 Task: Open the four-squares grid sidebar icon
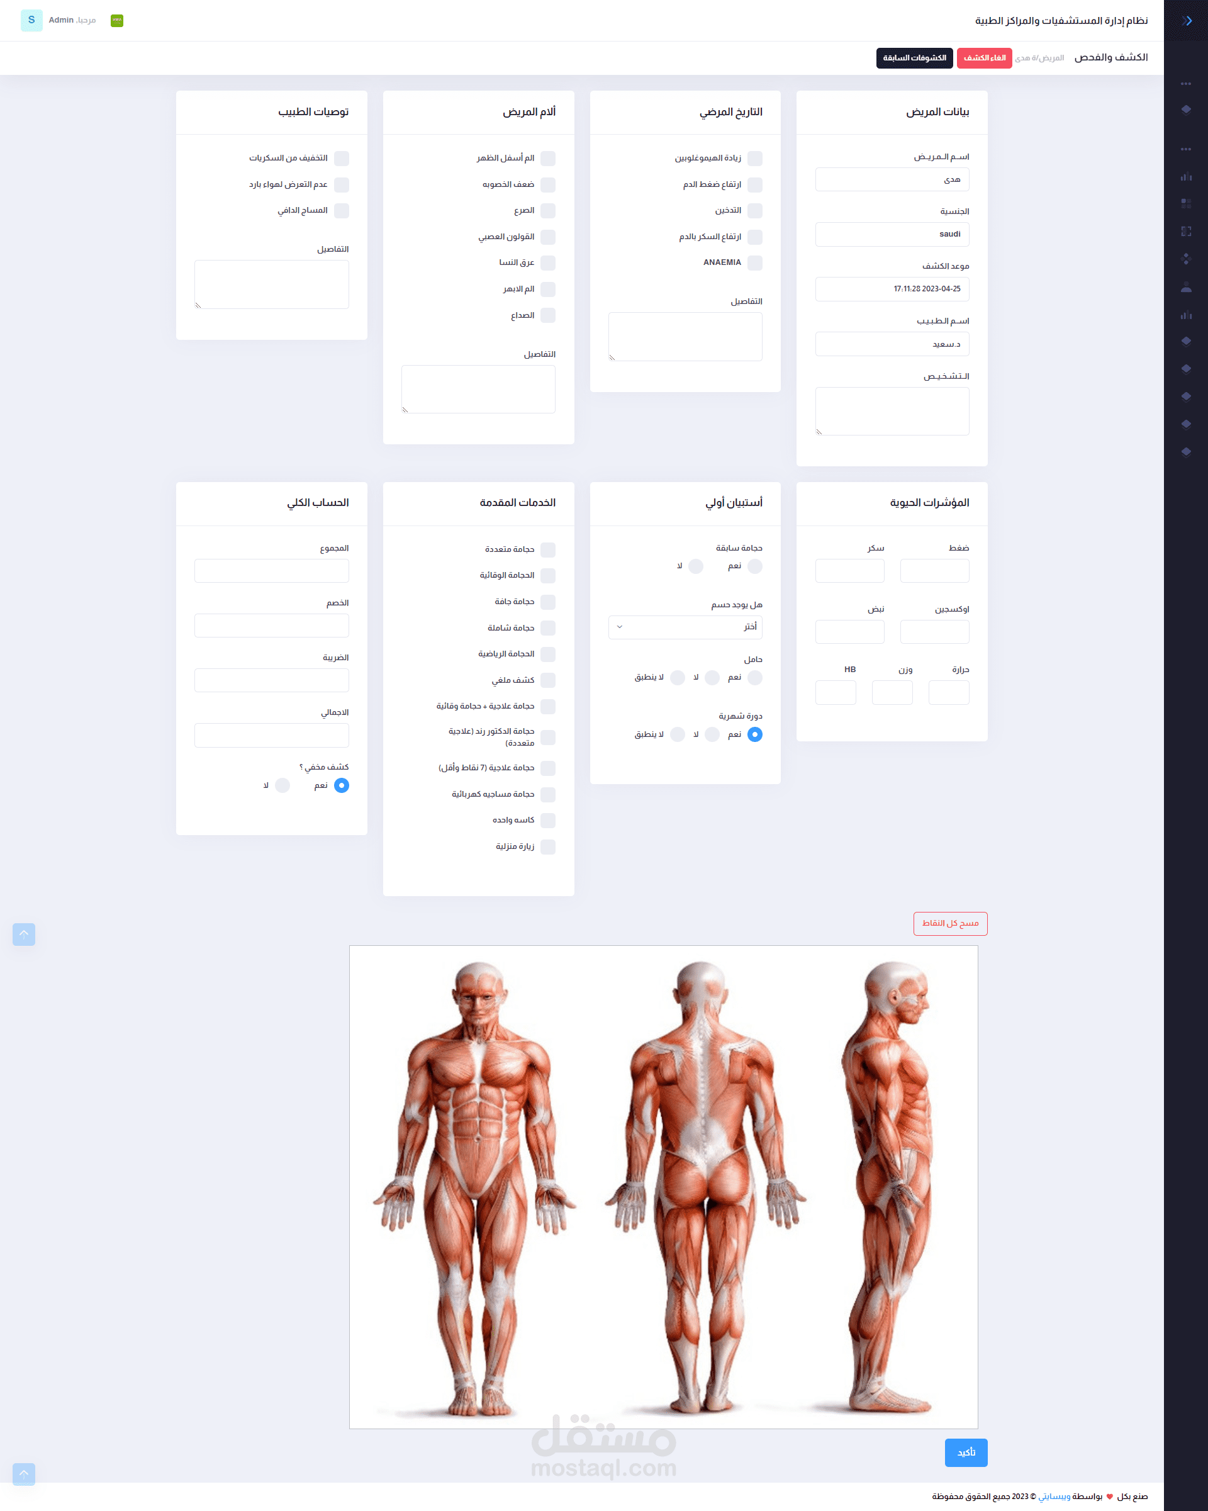click(x=1185, y=203)
